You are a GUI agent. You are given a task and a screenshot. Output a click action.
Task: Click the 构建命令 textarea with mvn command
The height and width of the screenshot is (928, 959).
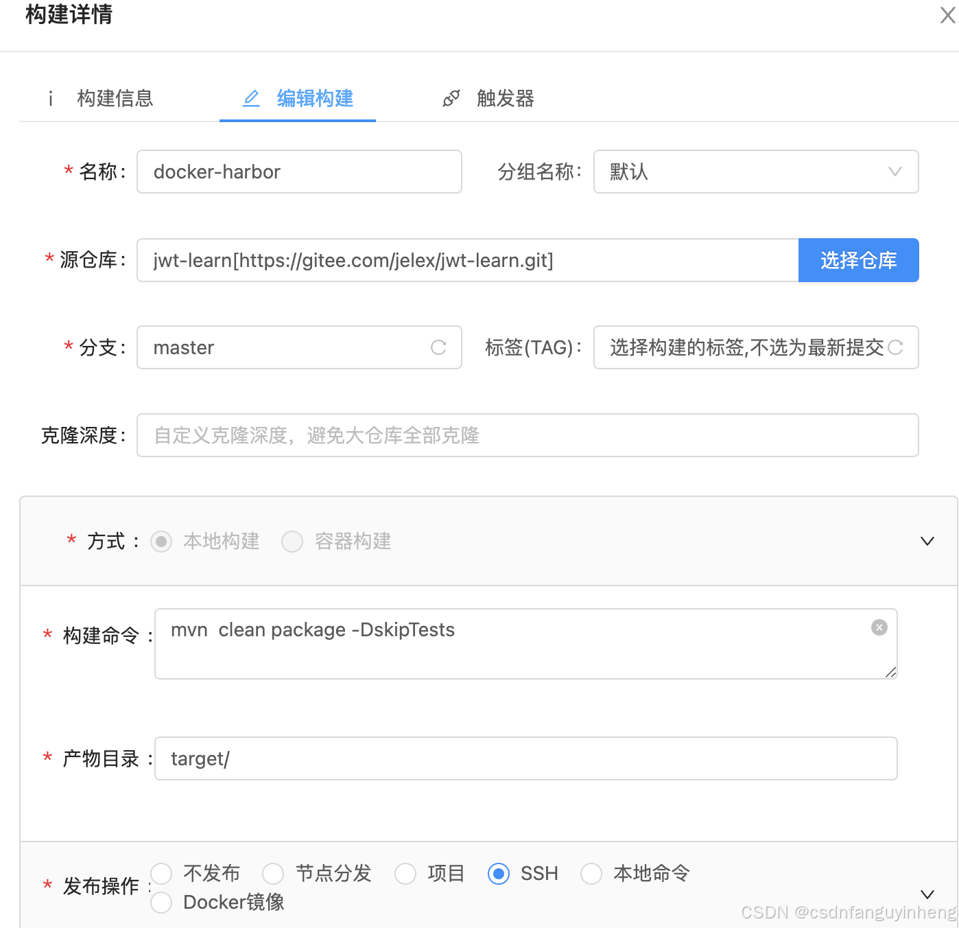(x=526, y=644)
